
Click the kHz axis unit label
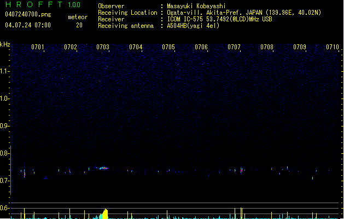pos(5,44)
